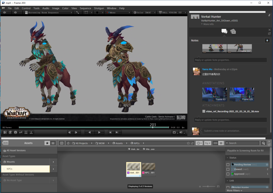Click the thumbnail size slider
The image size is (273, 193).
click(x=208, y=186)
